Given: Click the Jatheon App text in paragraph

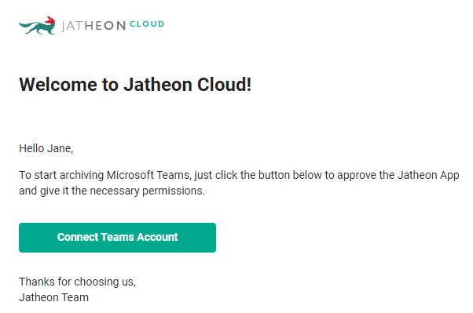Looking at the screenshot, I should [428, 176].
